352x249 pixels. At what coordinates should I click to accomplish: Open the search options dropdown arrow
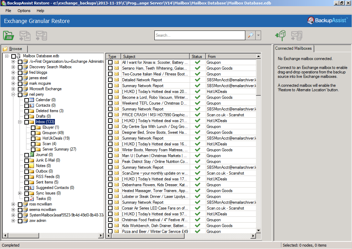[x=258, y=35]
